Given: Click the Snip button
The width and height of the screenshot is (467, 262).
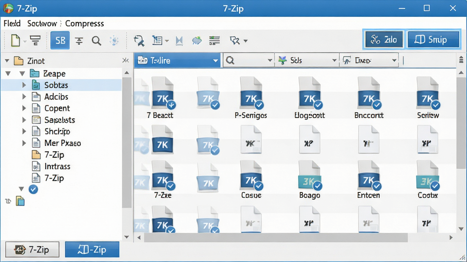Looking at the screenshot, I should click(x=434, y=40).
